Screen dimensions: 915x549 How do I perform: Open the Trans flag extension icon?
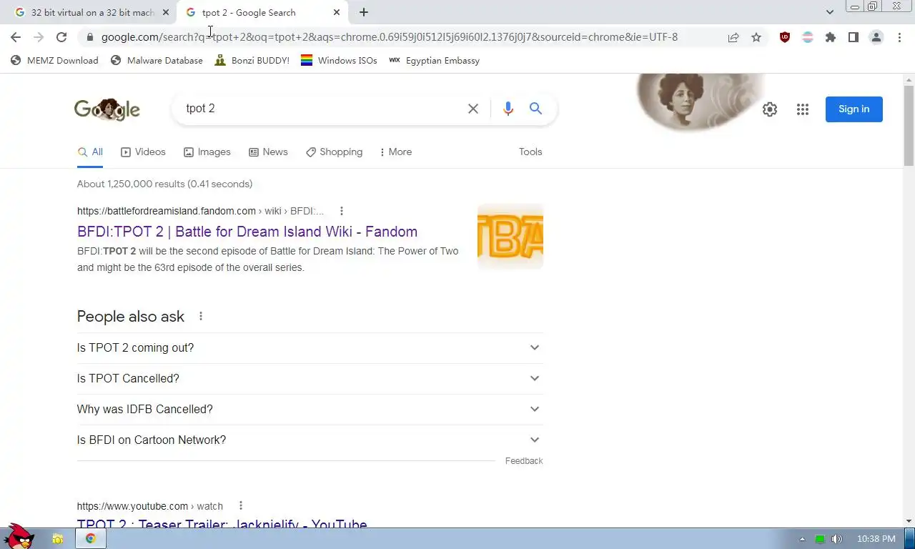808,37
